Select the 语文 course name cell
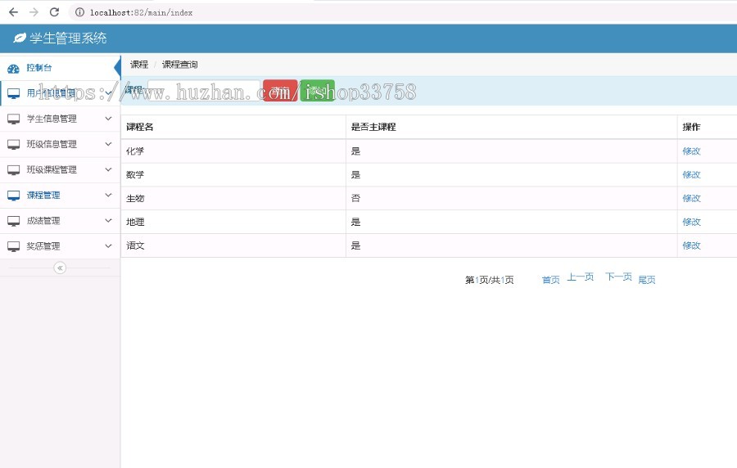This screenshot has height=468, width=737. pyautogui.click(x=233, y=245)
